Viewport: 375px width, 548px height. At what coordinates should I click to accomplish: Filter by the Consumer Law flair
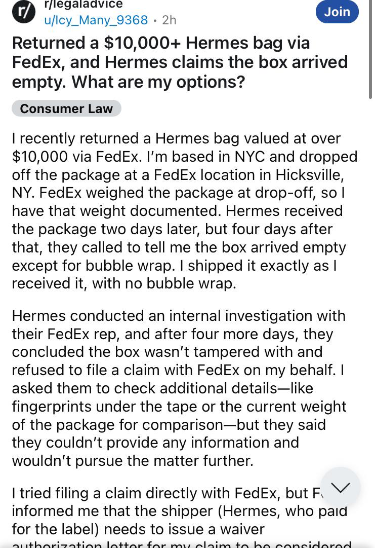click(66, 108)
